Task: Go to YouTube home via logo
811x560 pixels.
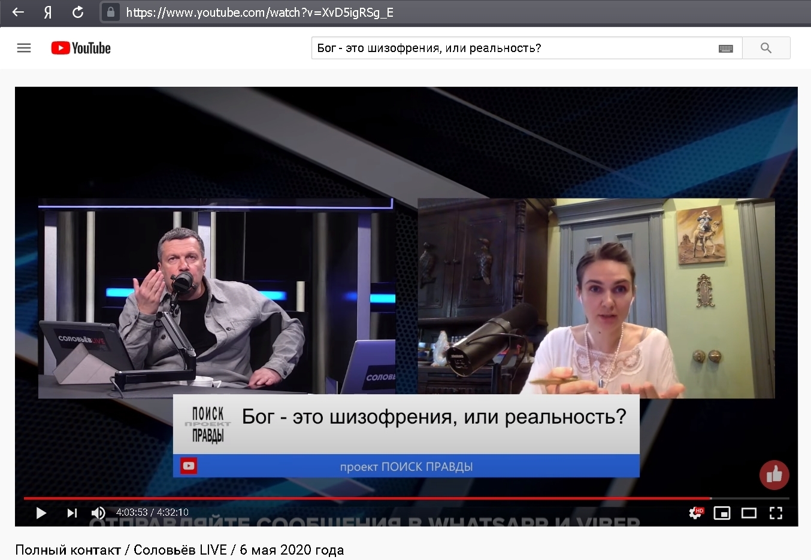Action: 81,48
